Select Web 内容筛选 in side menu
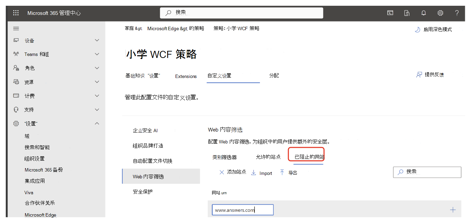 (x=149, y=176)
